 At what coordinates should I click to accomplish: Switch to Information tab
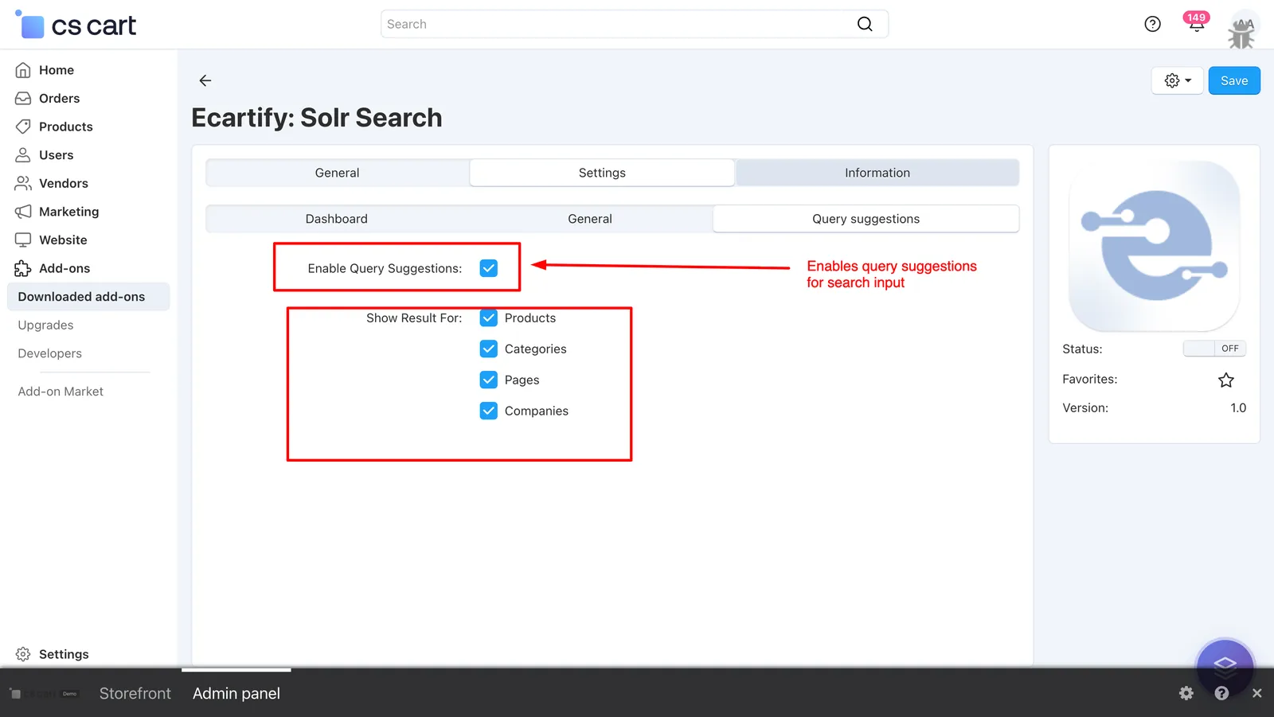click(x=877, y=173)
